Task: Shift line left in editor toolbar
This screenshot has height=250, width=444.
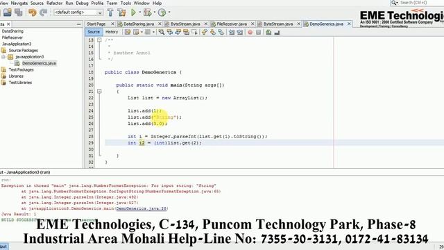Action: [x=232, y=33]
